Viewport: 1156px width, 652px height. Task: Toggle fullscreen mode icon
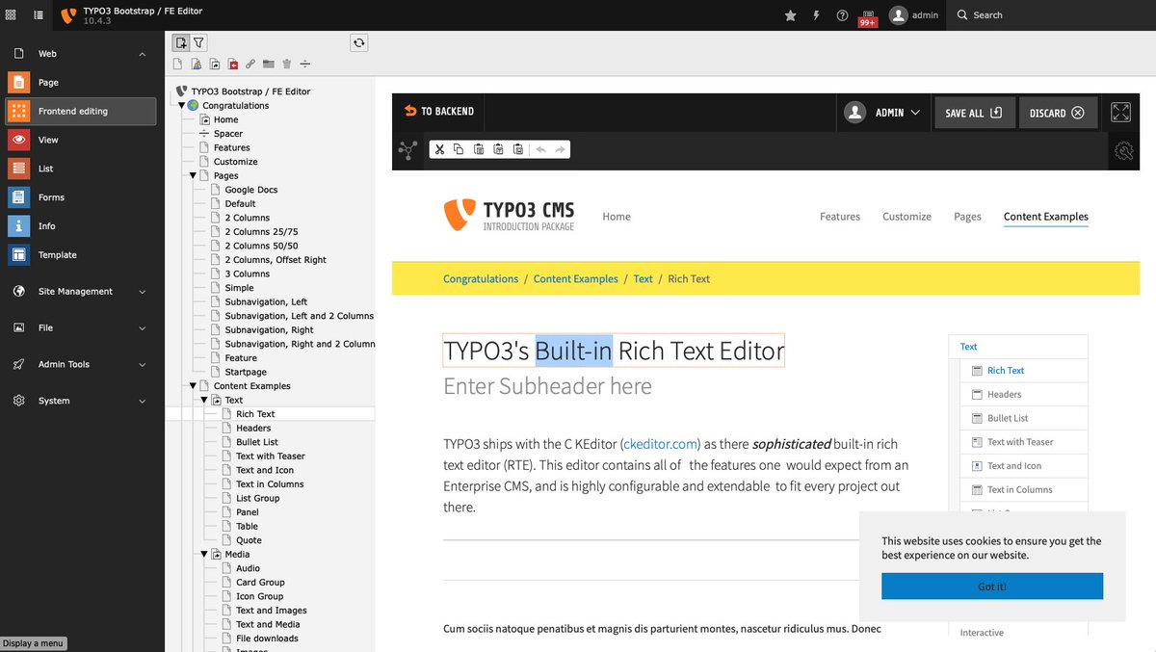[x=1120, y=113]
